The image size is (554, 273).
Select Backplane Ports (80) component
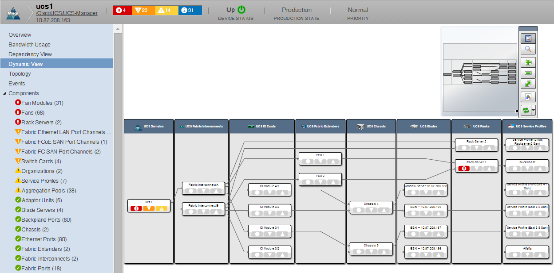(x=46, y=220)
